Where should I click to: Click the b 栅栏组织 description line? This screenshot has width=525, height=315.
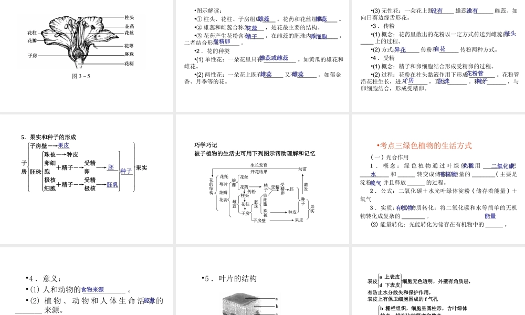pyautogui.click(x=424, y=308)
